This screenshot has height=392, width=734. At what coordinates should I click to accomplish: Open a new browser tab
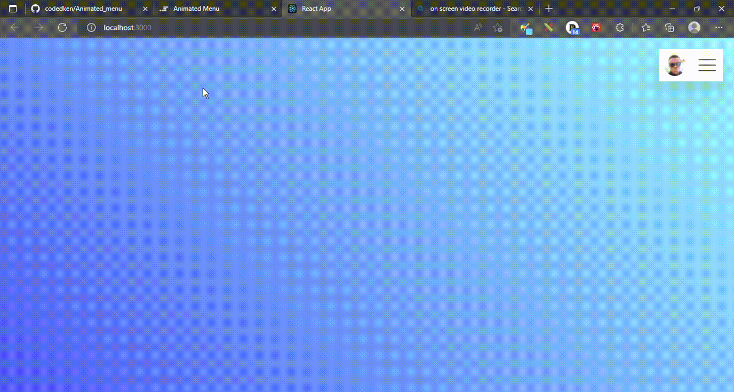[x=549, y=9]
